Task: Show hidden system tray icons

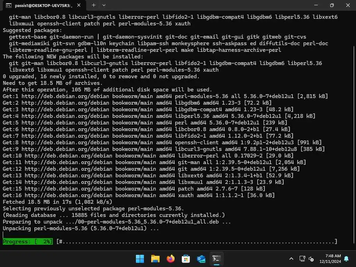Action: (x=291, y=259)
